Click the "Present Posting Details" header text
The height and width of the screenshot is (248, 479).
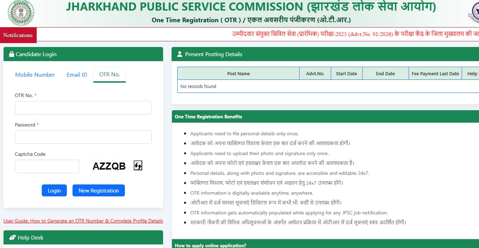[214, 54]
